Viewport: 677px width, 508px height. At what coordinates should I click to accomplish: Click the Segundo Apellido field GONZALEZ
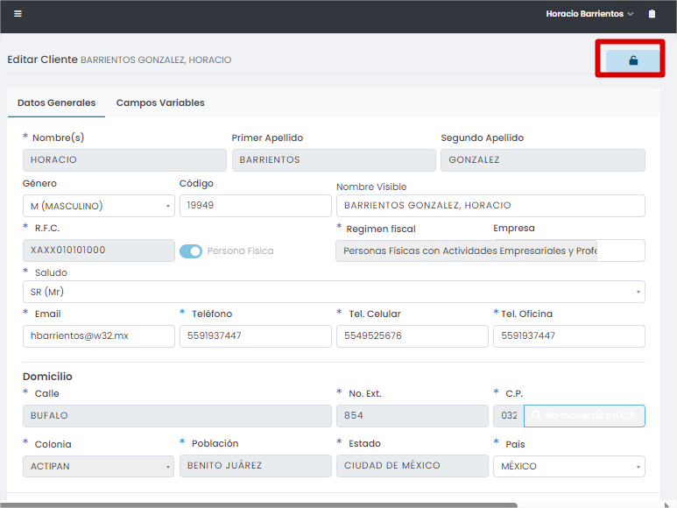[543, 160]
